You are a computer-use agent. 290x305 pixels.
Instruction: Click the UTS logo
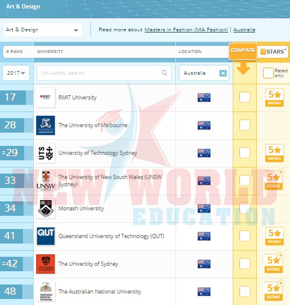(x=45, y=153)
